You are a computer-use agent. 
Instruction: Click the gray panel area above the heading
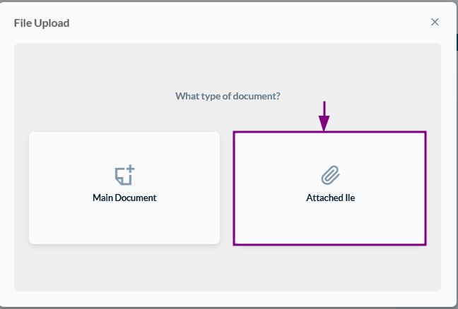click(x=228, y=66)
